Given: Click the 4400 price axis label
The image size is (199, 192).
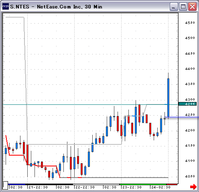Looking at the screenshot, I should pos(190,69).
